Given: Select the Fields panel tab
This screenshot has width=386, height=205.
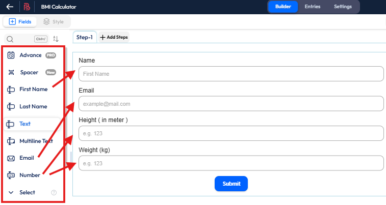Looking at the screenshot, I should tap(20, 22).
